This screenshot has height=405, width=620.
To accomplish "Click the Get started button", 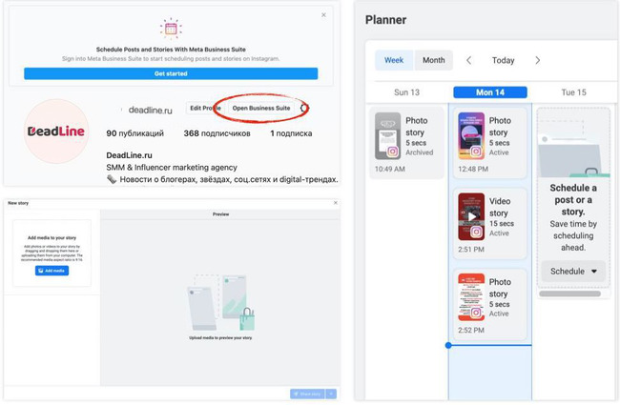I will point(171,73).
